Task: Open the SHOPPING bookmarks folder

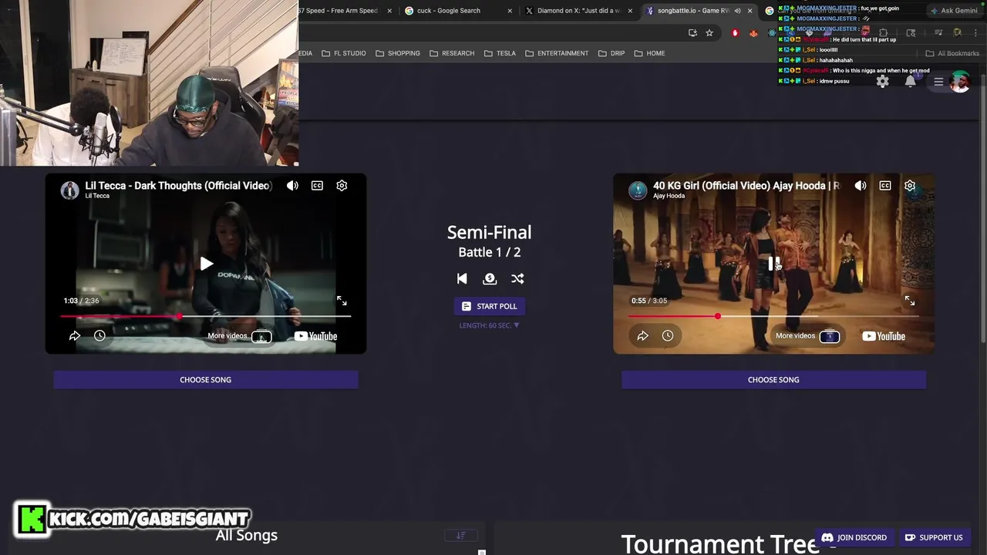Action: [398, 53]
